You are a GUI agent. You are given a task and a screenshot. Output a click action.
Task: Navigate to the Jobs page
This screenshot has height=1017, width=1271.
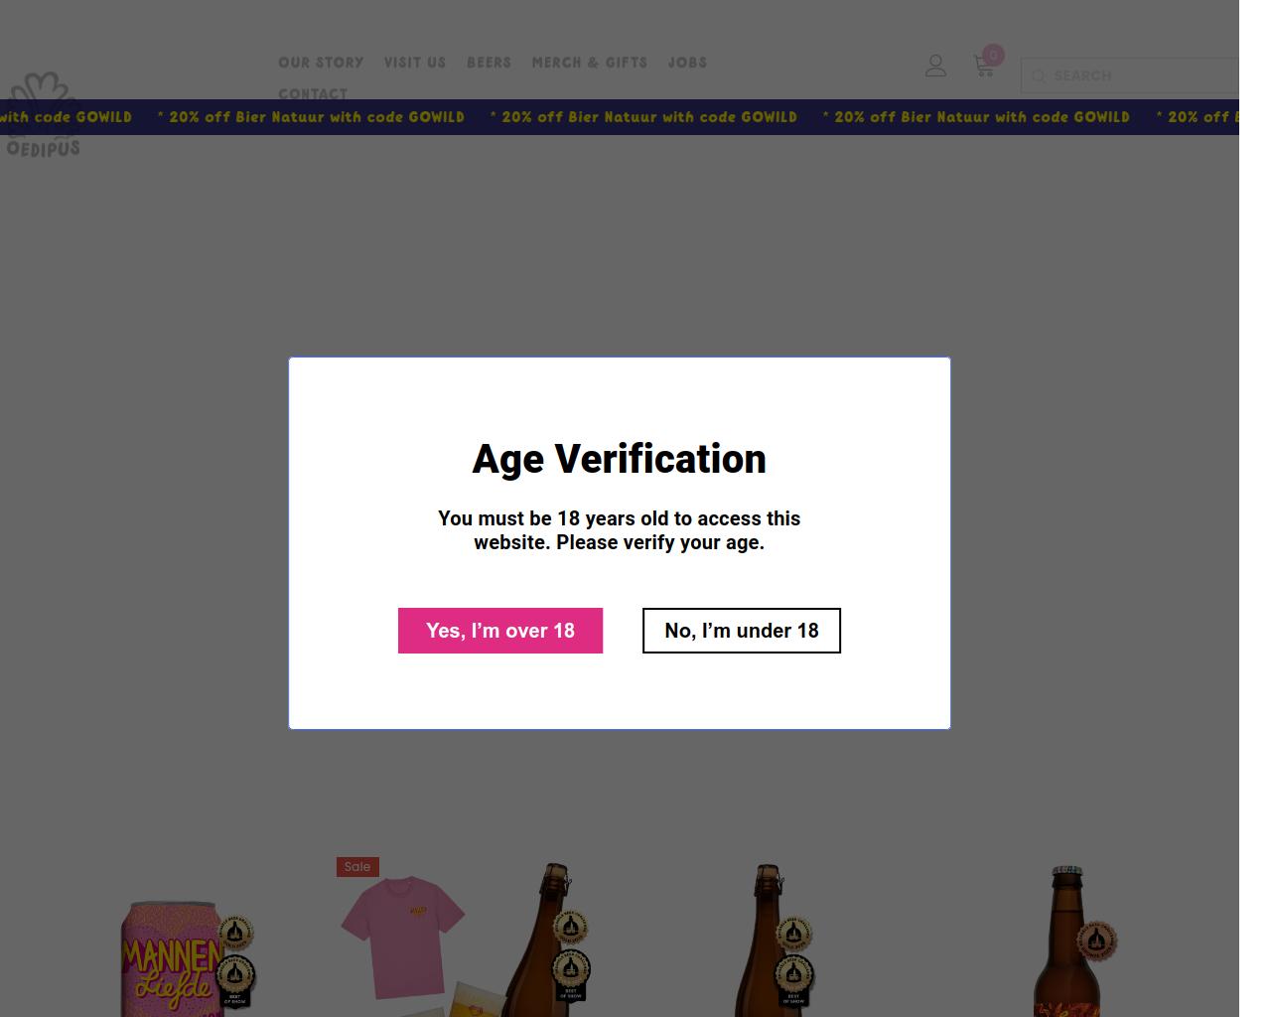pos(687,63)
